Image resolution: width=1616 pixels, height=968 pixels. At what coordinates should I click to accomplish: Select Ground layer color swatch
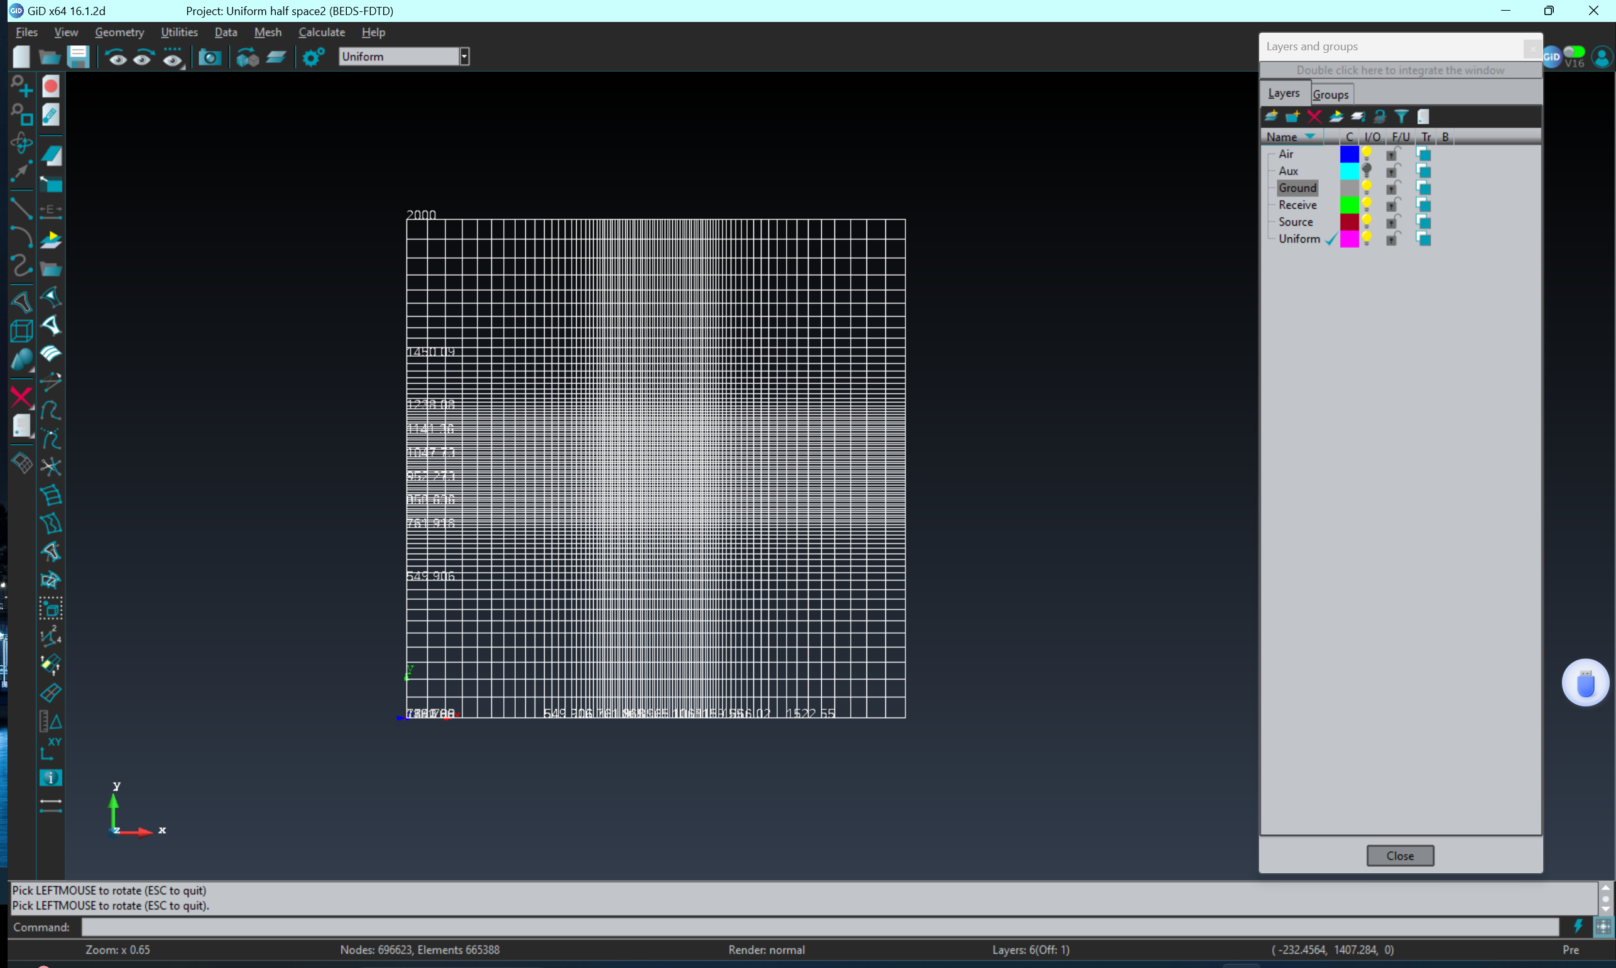click(x=1348, y=188)
